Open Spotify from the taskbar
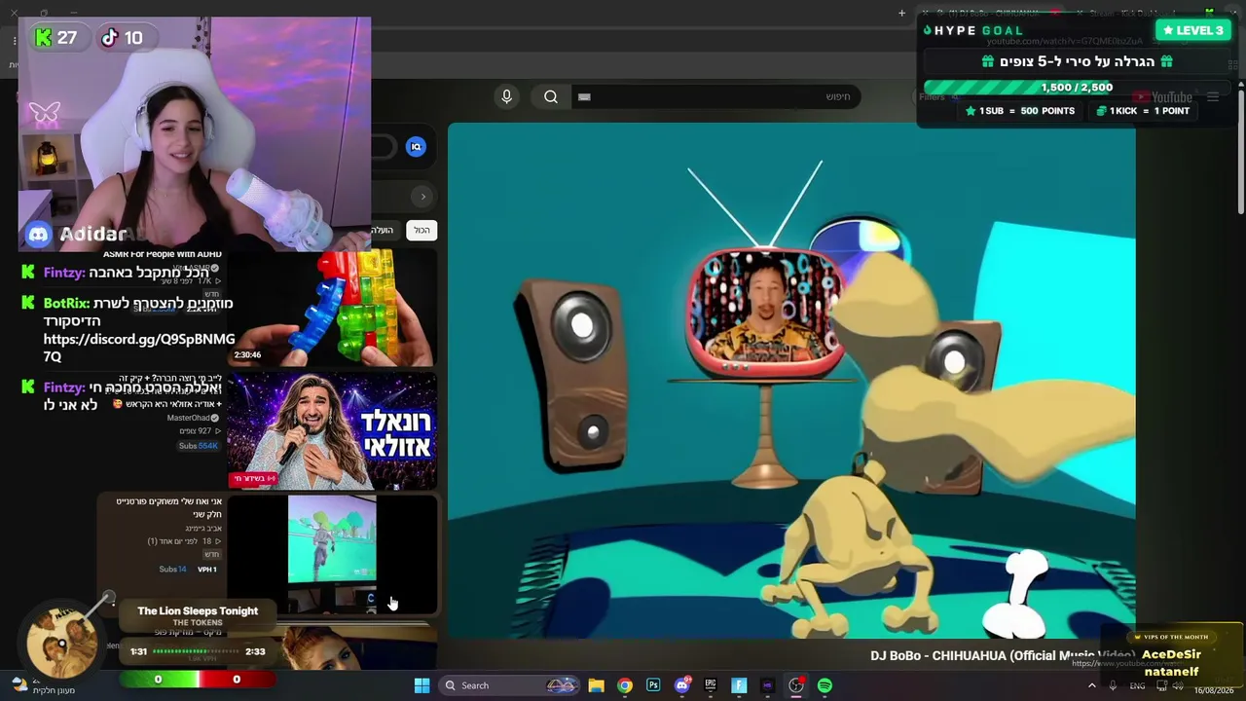This screenshot has height=701, width=1246. 825,685
